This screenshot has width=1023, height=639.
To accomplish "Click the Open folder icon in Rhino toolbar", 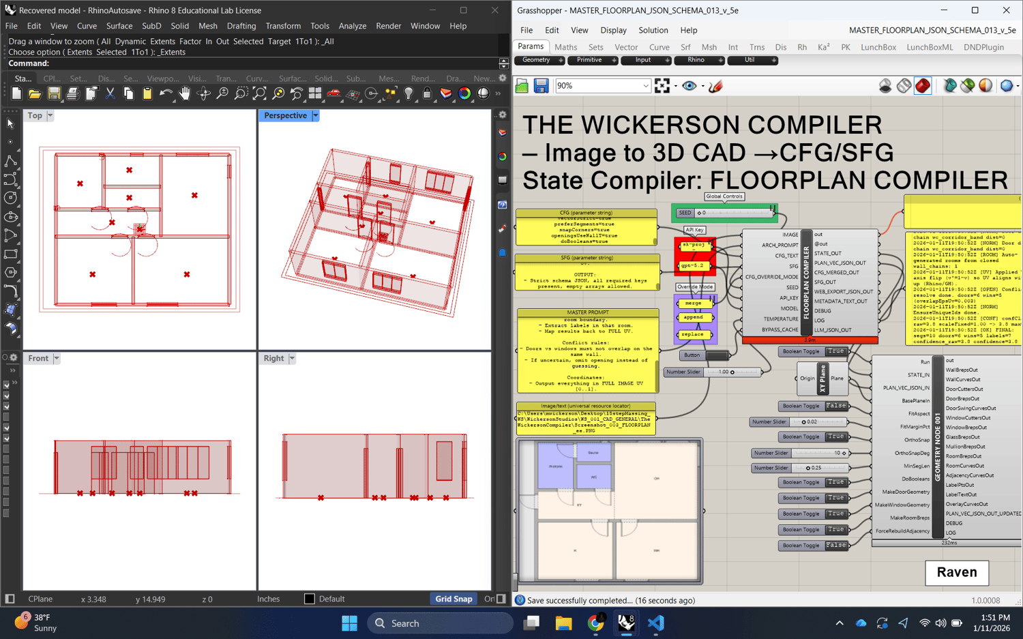I will 35,93.
